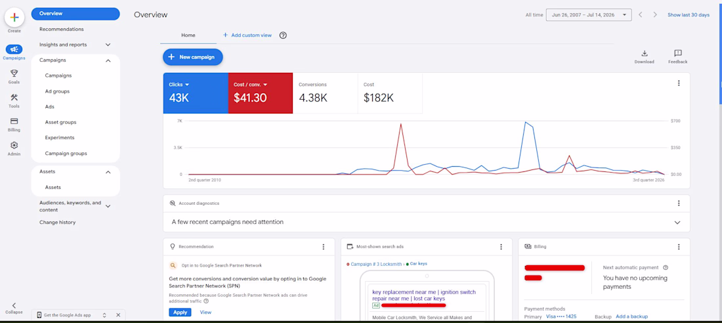This screenshot has height=323, width=722.
Task: Click the 'Get the Google Ads app' text
Action: (67, 315)
